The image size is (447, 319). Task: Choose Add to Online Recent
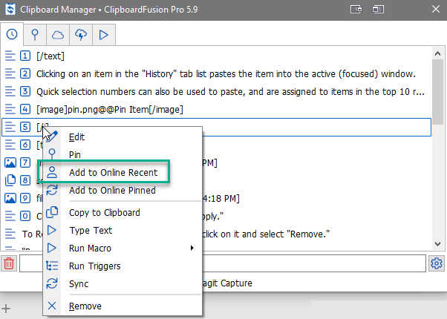(123, 172)
